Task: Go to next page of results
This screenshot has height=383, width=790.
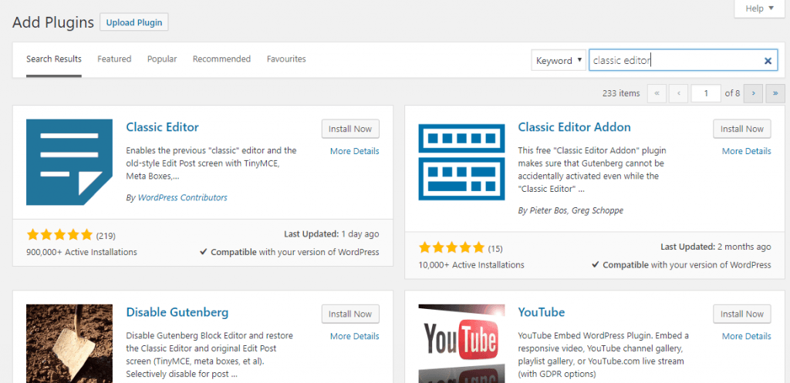Action: [x=754, y=93]
